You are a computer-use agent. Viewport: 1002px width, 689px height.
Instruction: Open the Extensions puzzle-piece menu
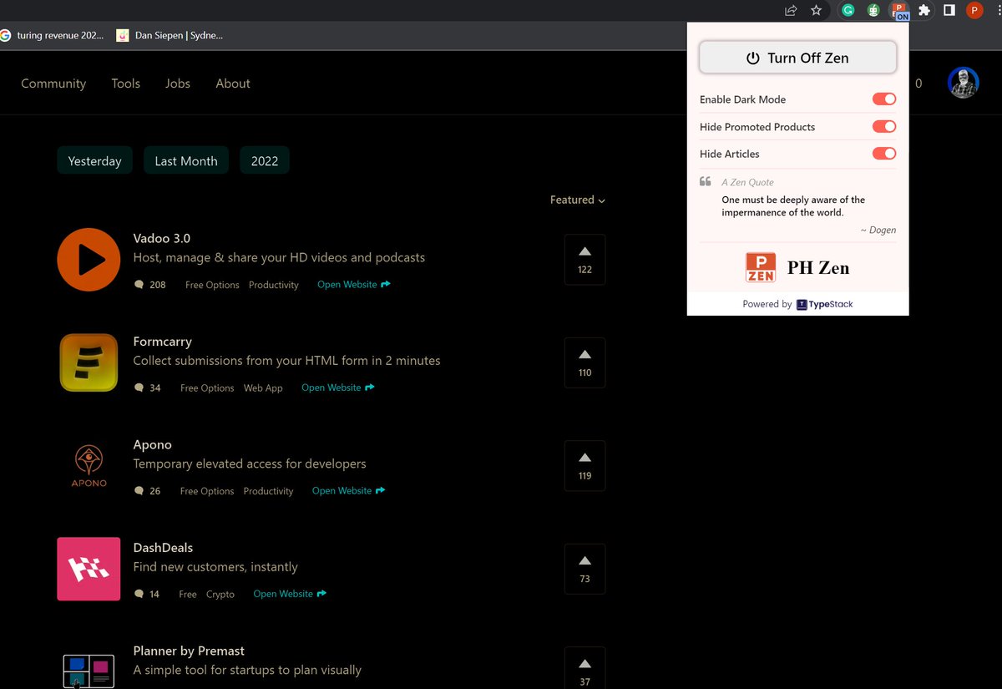[924, 11]
